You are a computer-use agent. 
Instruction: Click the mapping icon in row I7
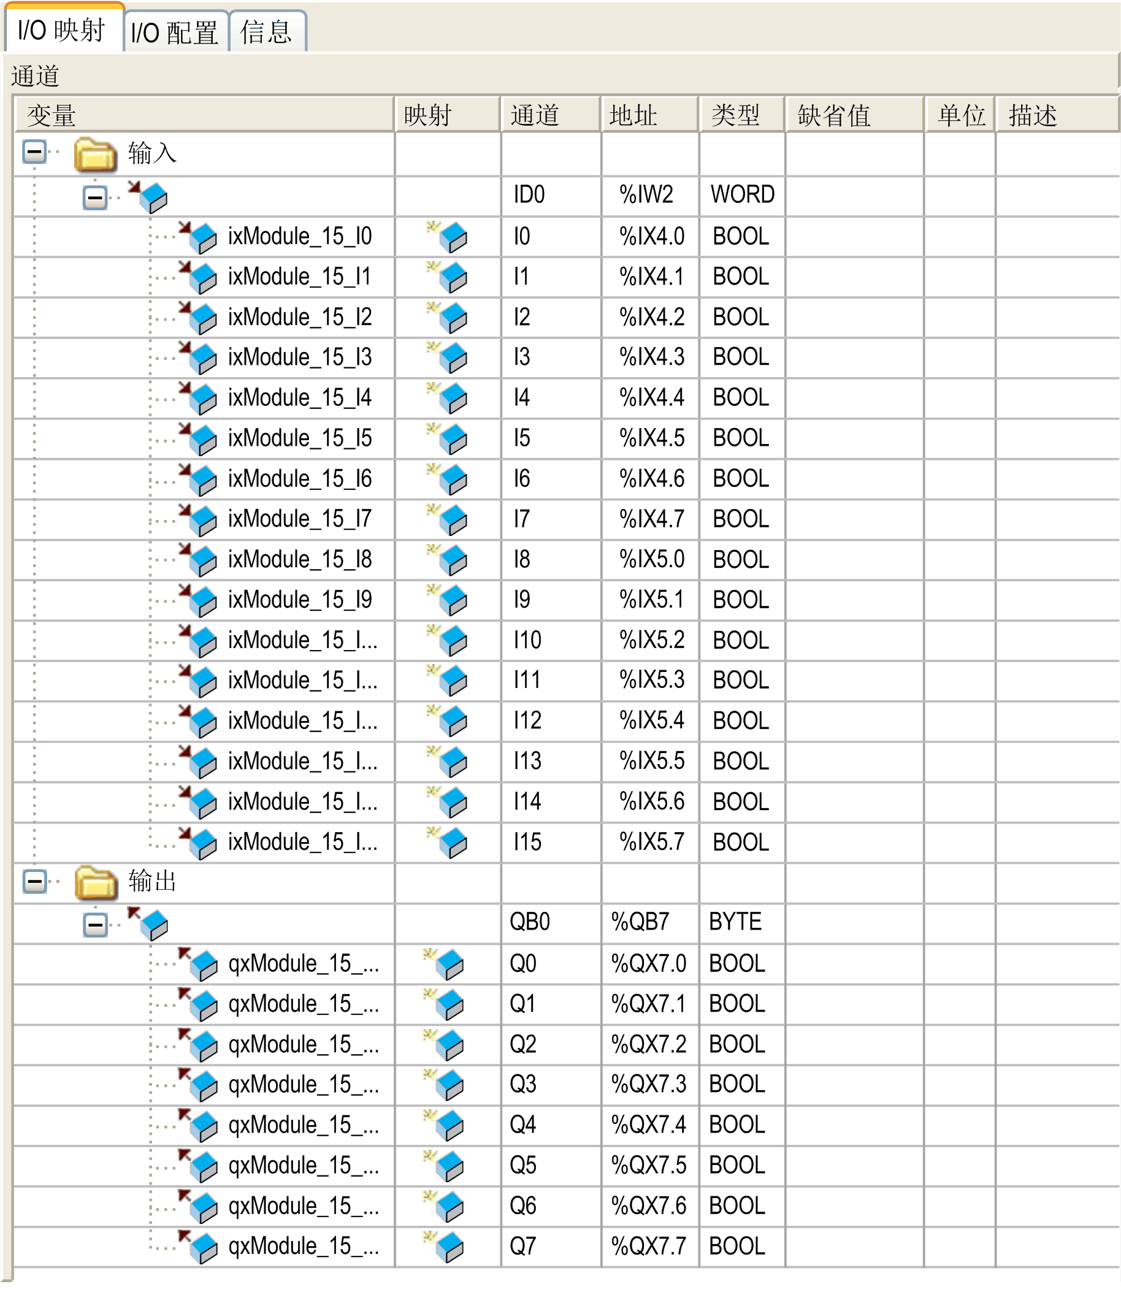(x=448, y=519)
